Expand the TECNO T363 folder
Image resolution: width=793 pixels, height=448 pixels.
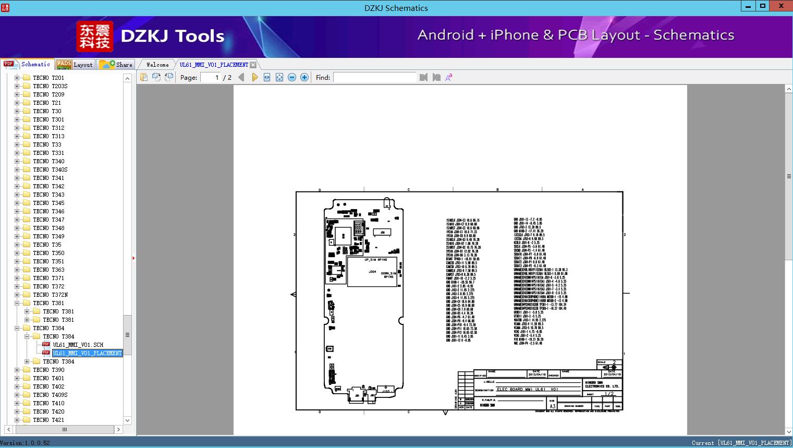tap(17, 270)
